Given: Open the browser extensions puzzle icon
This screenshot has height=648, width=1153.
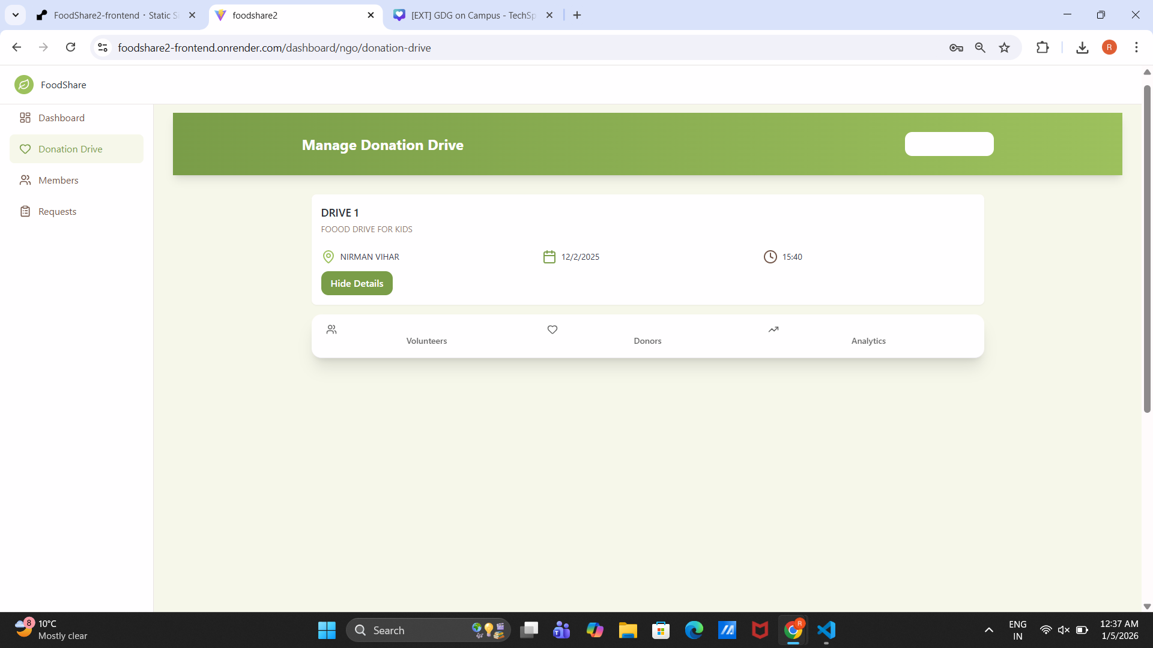Looking at the screenshot, I should 1043,47.
